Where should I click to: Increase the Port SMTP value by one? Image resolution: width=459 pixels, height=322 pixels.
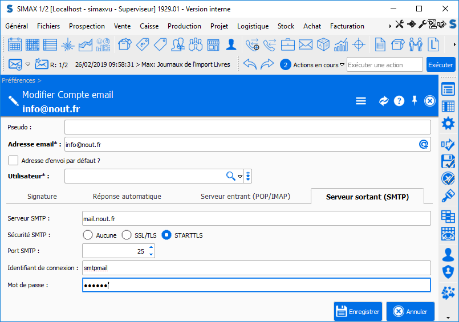click(x=151, y=247)
